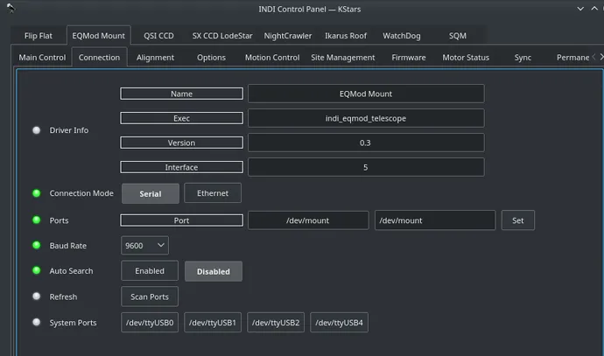
Task: Click the read-only /dev/mount port value
Action: 308,220
